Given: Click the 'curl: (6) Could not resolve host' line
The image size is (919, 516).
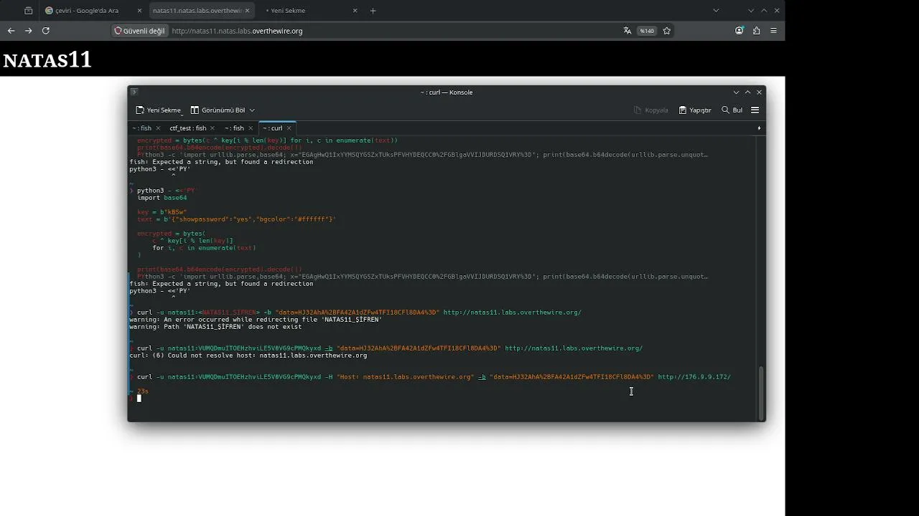Looking at the screenshot, I should click(248, 355).
